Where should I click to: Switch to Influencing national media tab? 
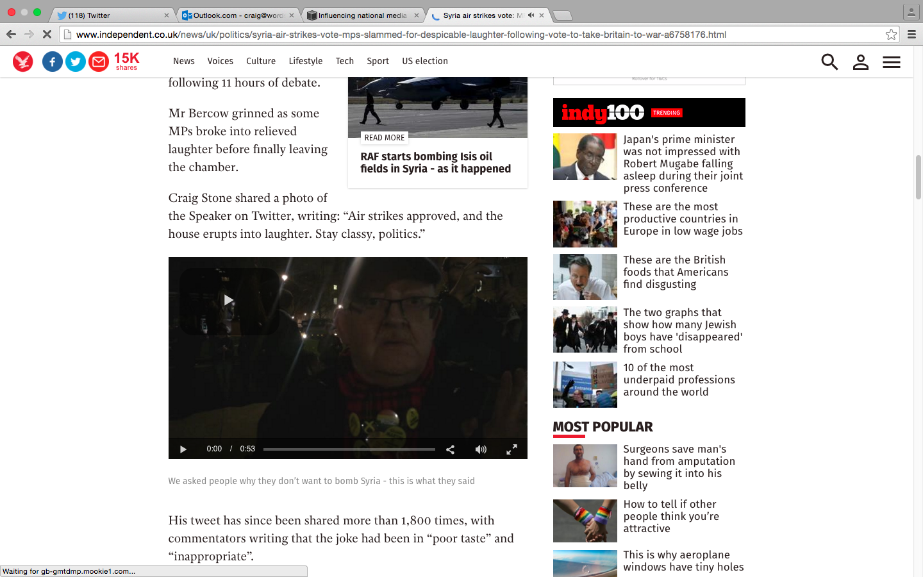[x=362, y=15]
